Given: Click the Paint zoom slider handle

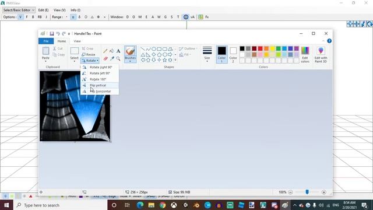Looking at the screenshot, I should point(307,192).
